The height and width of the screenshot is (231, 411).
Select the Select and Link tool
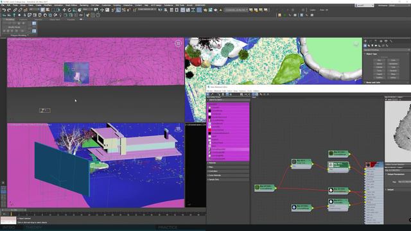[15, 10]
